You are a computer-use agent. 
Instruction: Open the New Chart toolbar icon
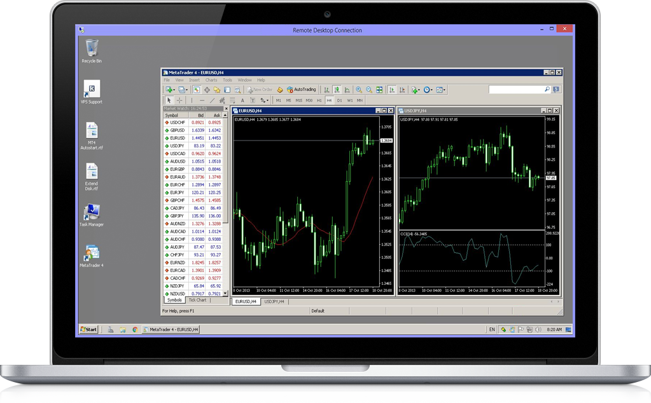[169, 90]
